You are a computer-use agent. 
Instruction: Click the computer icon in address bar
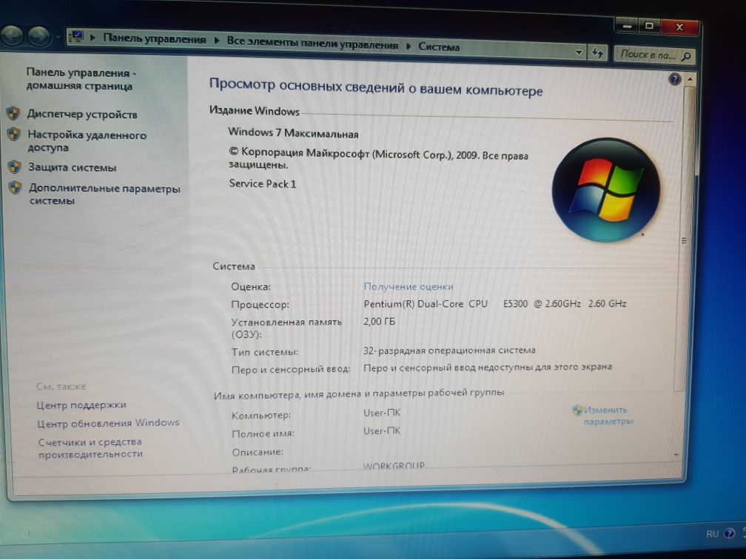coord(76,37)
